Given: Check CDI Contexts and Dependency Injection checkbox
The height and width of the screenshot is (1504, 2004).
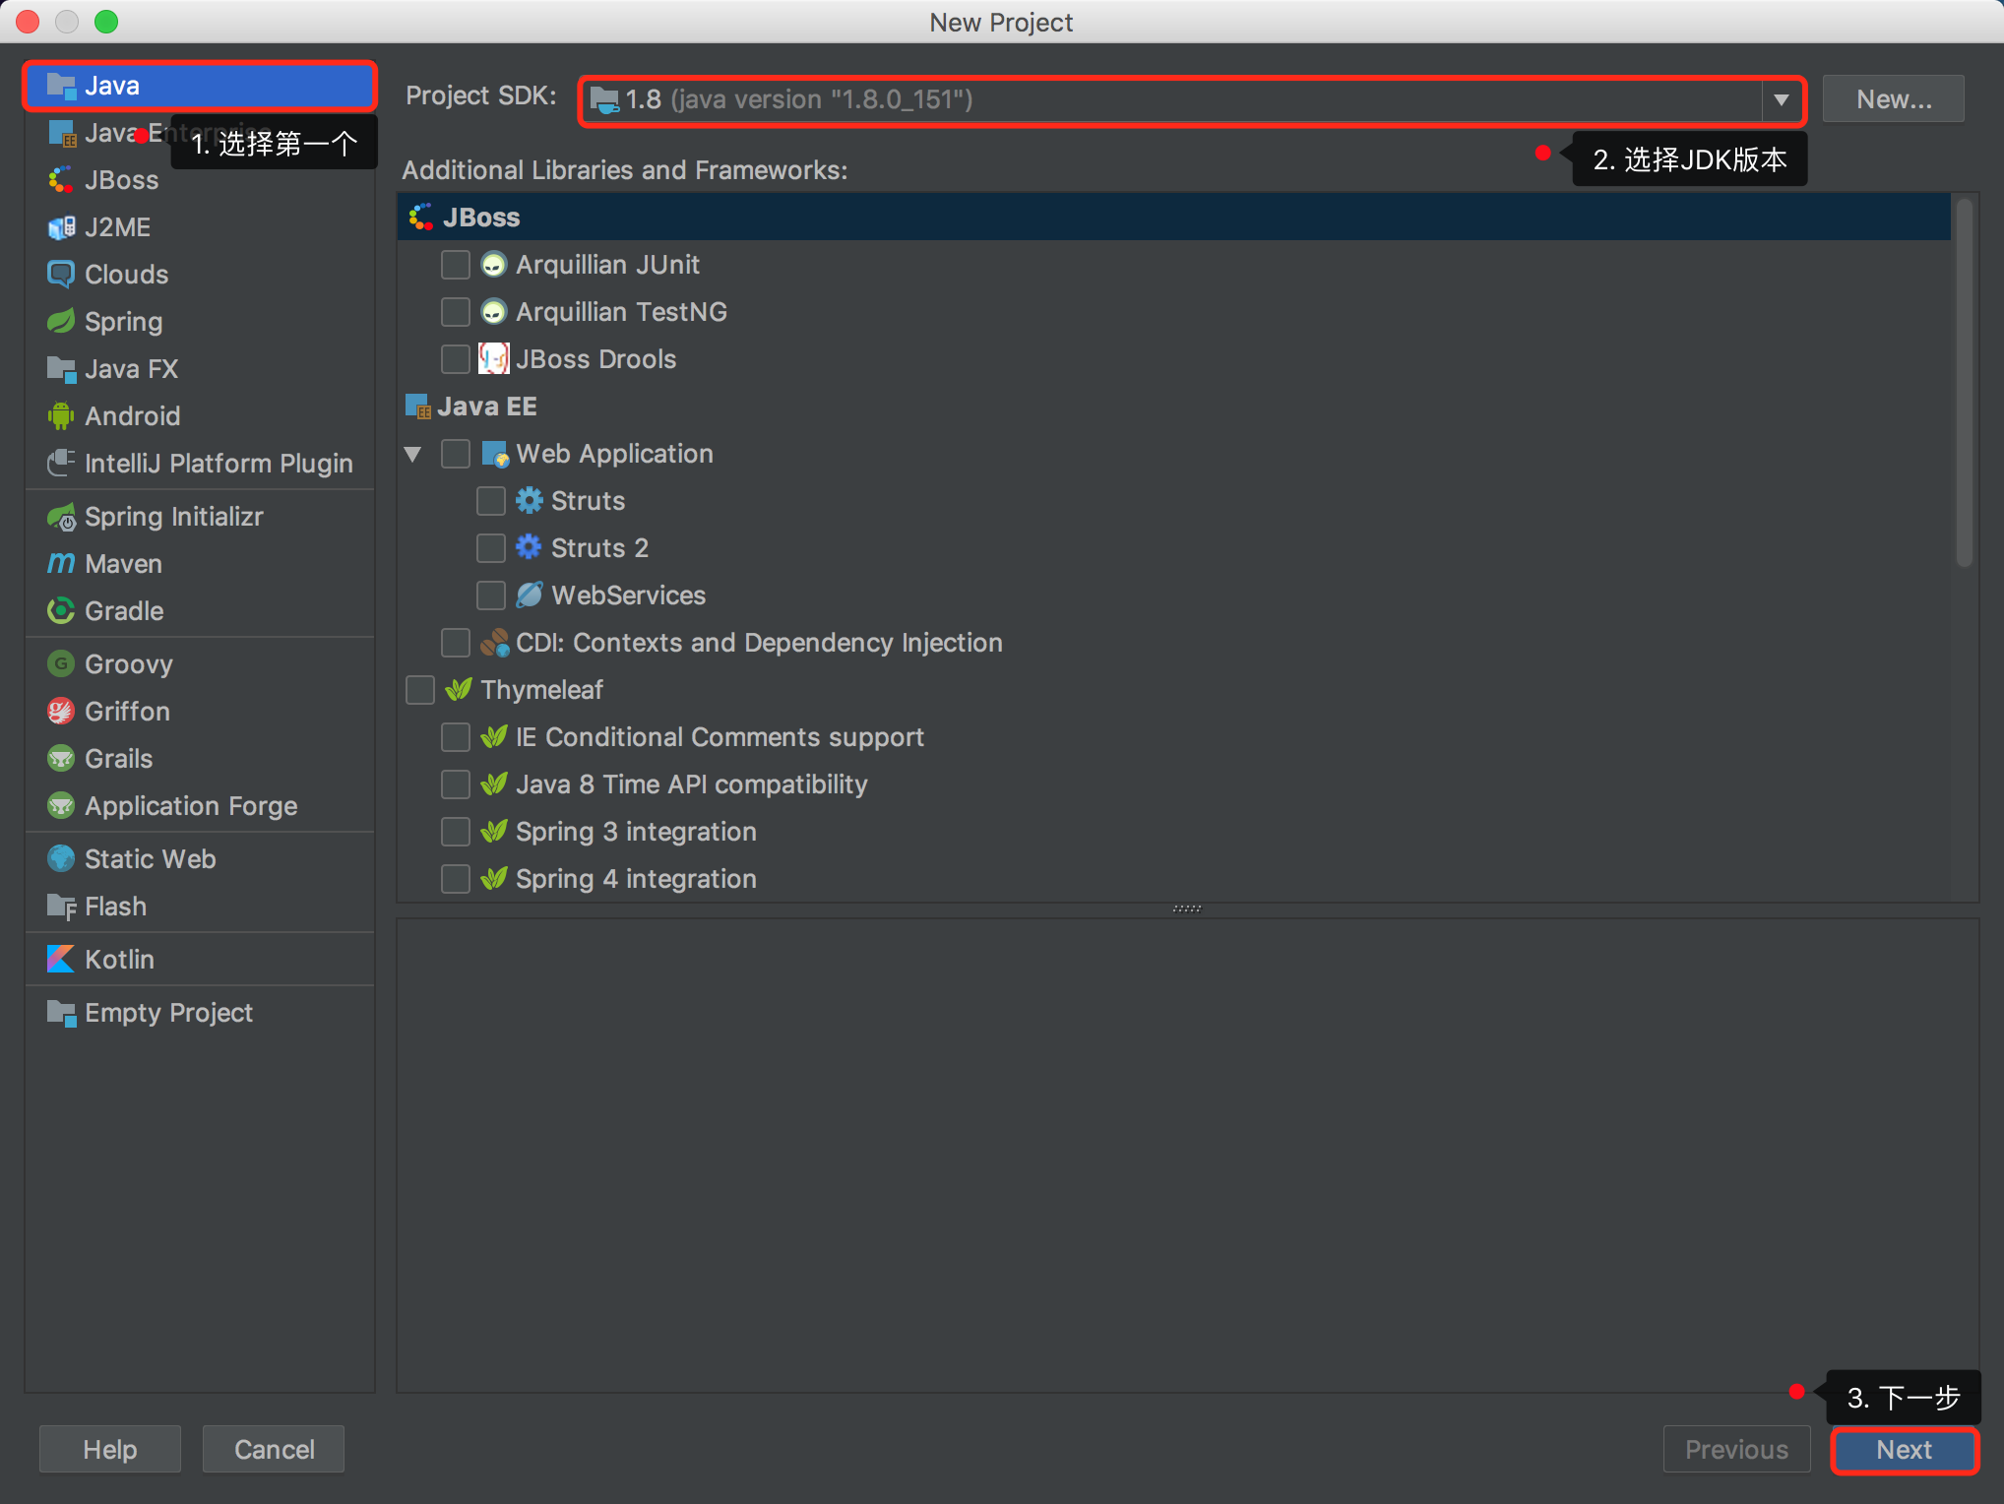Looking at the screenshot, I should point(456,643).
